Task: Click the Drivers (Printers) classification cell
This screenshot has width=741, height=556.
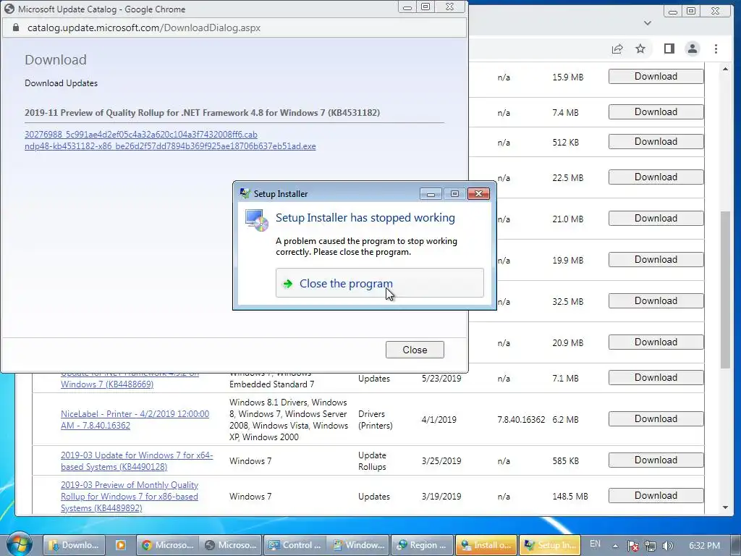Action: click(x=376, y=419)
